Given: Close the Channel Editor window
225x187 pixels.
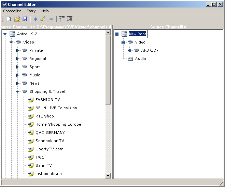Looking at the screenshot, I should pyautogui.click(x=220, y=4).
